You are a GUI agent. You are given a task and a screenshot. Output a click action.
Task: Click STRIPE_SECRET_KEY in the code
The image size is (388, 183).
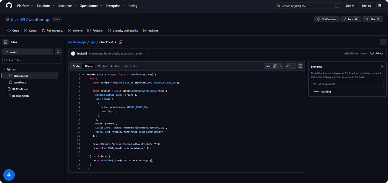(x=165, y=83)
